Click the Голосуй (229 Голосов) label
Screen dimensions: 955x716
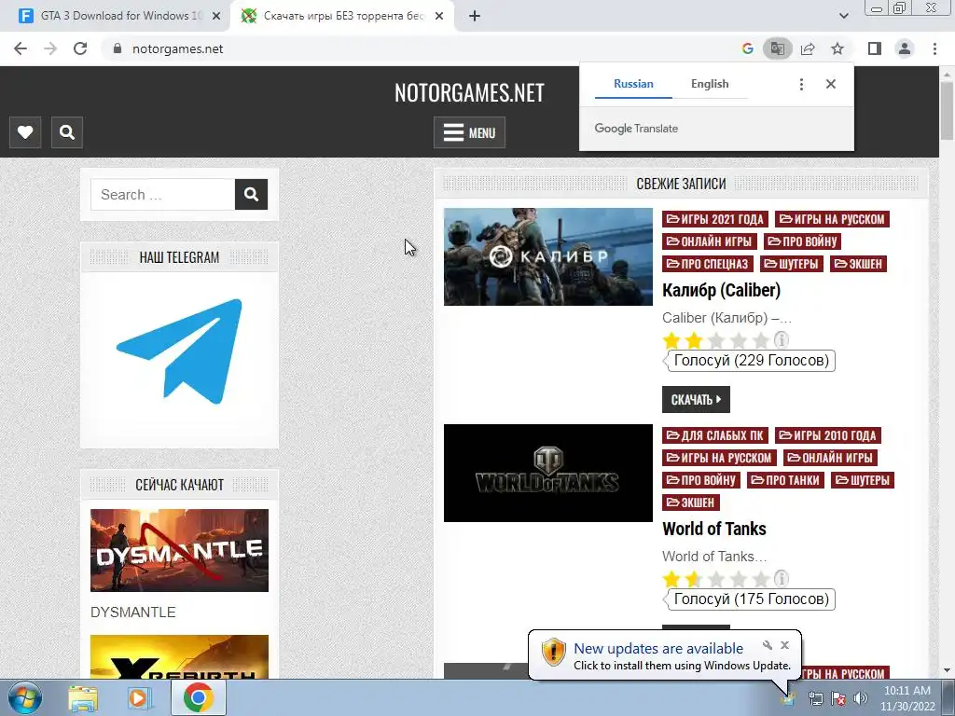point(751,361)
